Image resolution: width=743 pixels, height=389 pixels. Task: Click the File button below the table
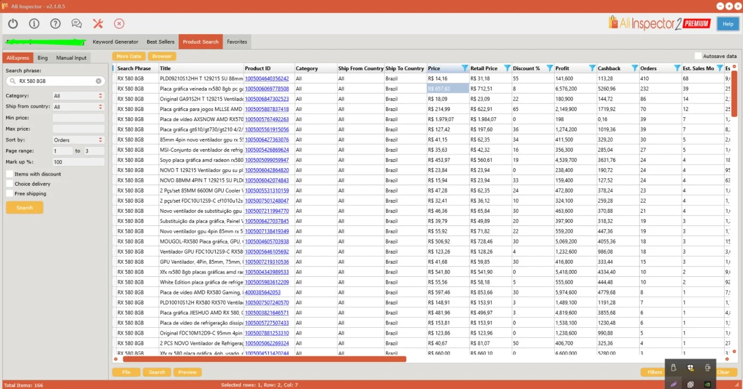point(126,372)
